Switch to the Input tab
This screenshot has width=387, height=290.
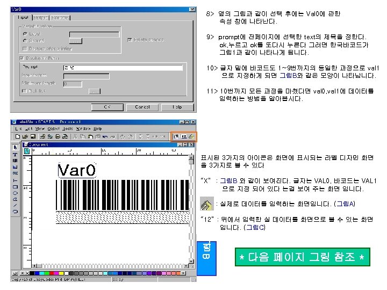pyautogui.click(x=23, y=18)
